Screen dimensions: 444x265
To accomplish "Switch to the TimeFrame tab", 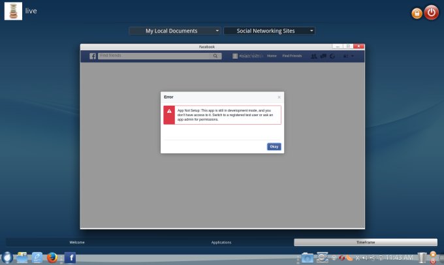I will point(366,242).
